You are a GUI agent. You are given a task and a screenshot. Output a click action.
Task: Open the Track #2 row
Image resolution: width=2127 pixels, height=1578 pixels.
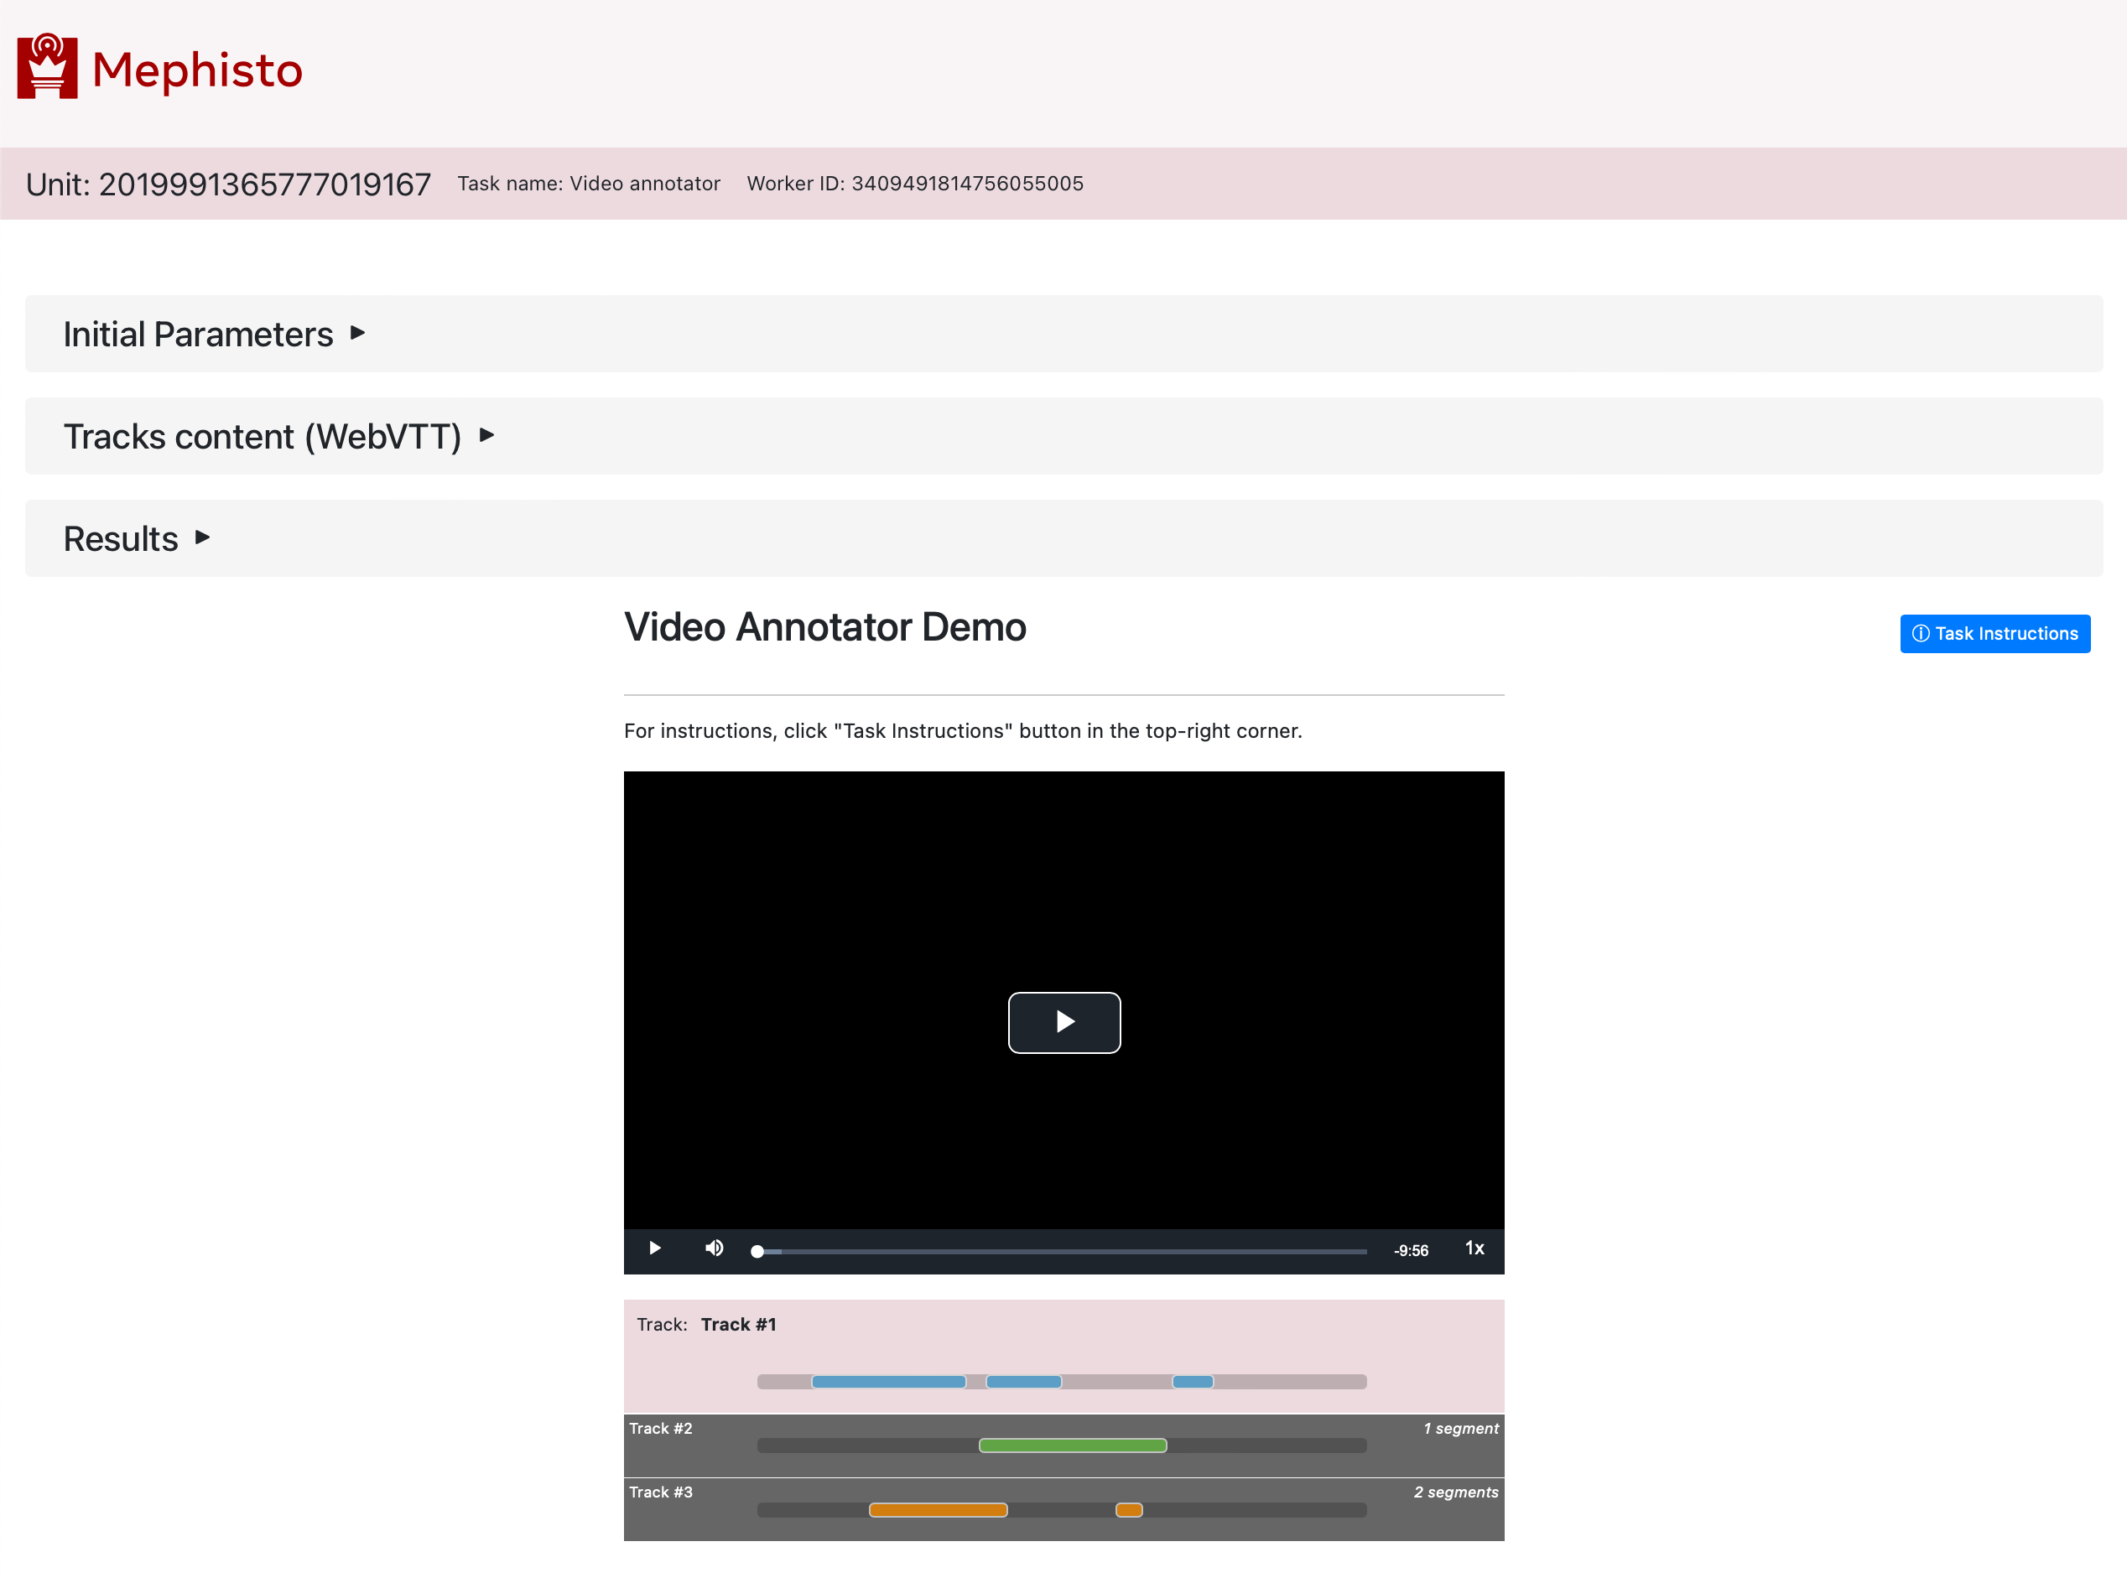point(1063,1446)
